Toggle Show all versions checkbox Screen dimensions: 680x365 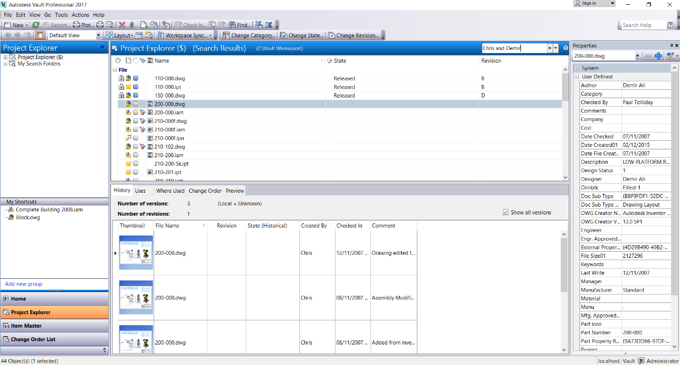click(x=506, y=213)
